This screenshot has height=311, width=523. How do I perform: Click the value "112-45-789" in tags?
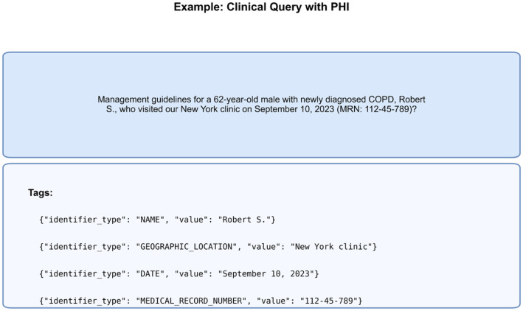click(x=329, y=301)
